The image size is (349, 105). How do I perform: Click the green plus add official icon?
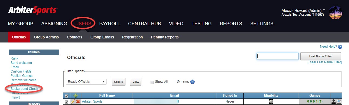pos(75,96)
